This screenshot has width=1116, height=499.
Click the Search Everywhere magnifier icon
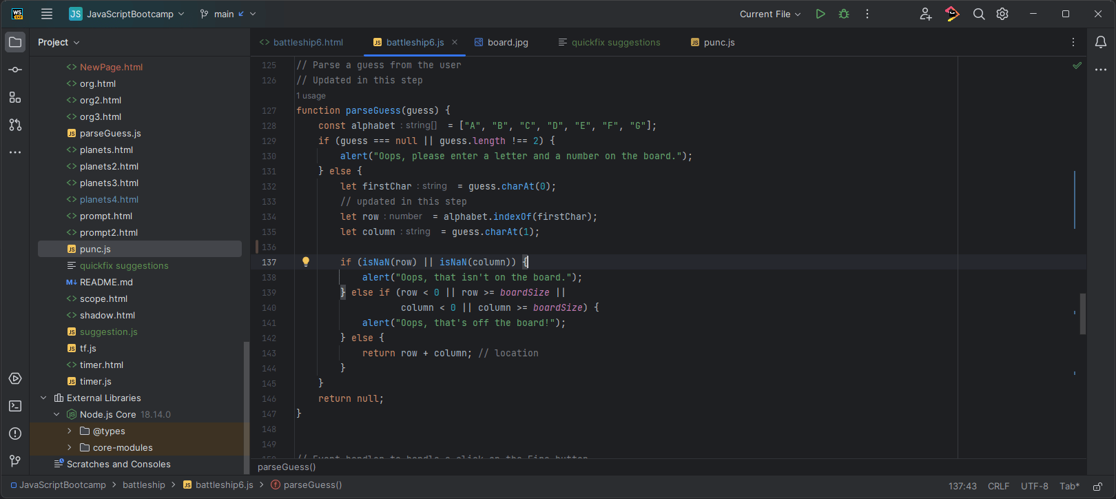coord(978,14)
